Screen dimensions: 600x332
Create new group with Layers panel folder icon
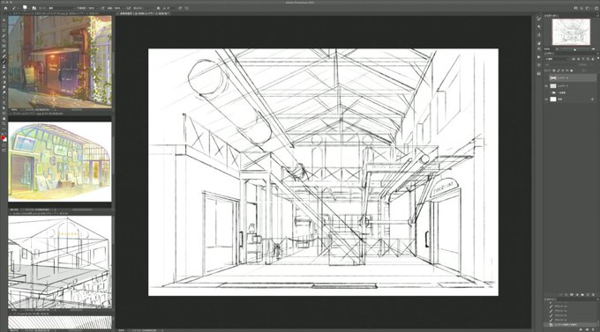tap(582, 294)
